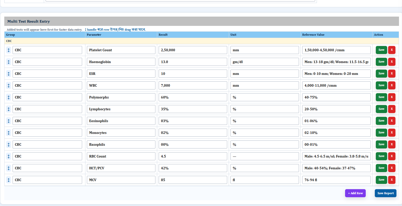Remove the ESR row using X
Screen dimensions: 402x206
pos(392,74)
